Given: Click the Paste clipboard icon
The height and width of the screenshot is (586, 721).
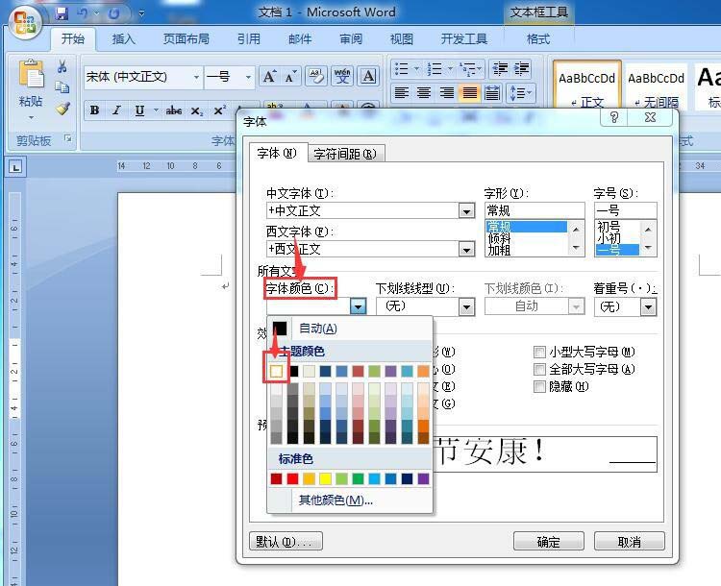Looking at the screenshot, I should pos(32,75).
